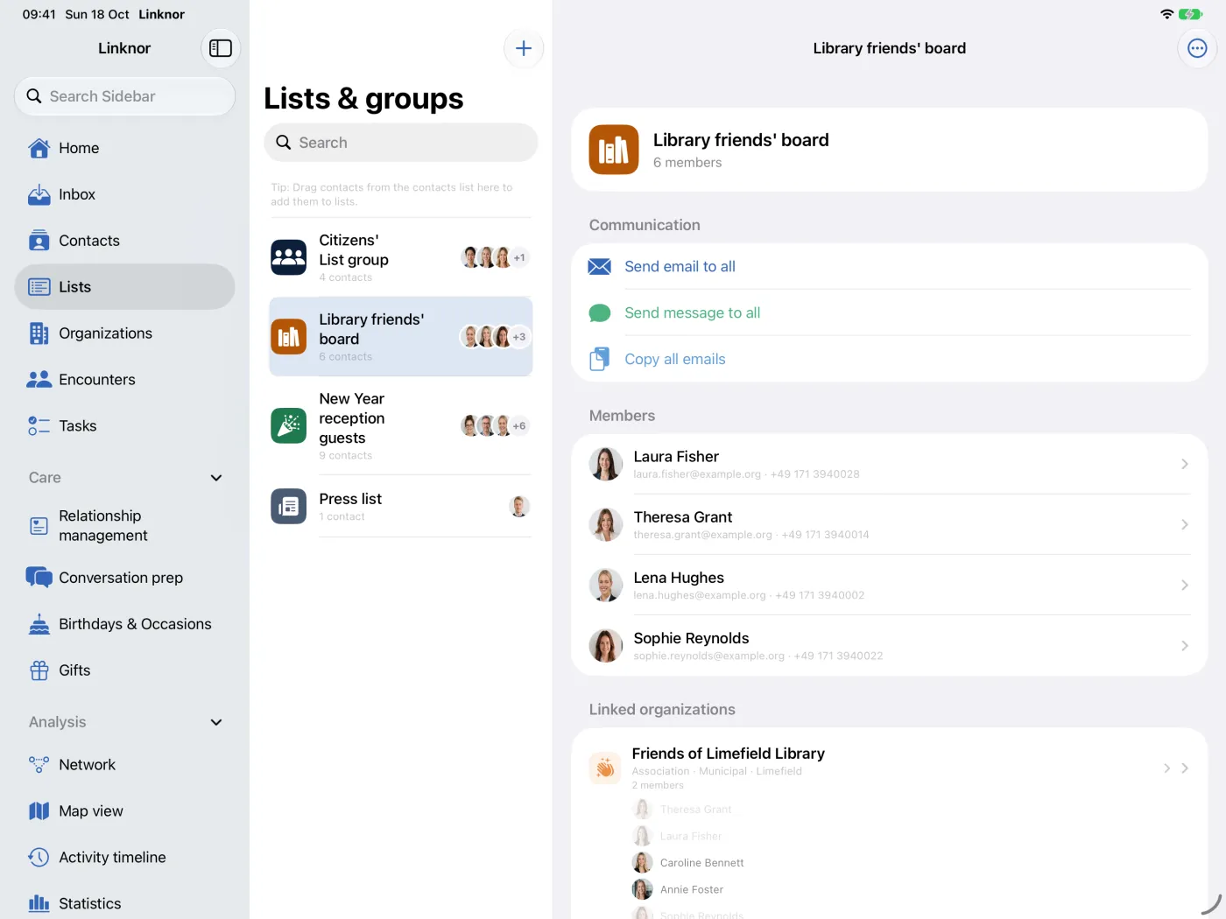1226x919 pixels.
Task: Click the 09:41 clock in status bar
Action: pyautogui.click(x=39, y=14)
